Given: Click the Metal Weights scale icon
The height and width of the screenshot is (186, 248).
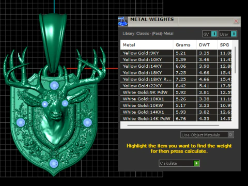Looking at the screenshot, I should 123,22.
